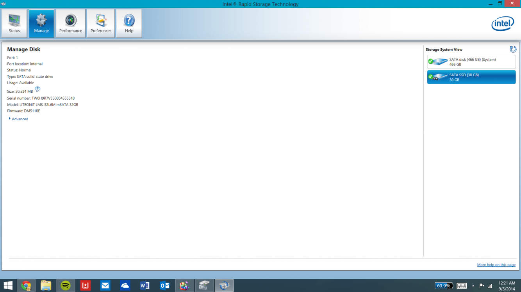This screenshot has height=292, width=521.
Task: Open File Explorer from the taskbar
Action: point(46,286)
